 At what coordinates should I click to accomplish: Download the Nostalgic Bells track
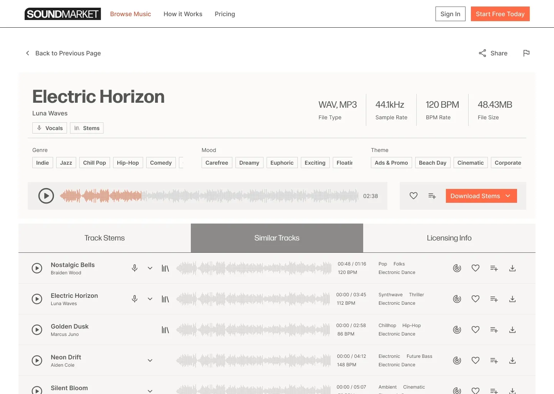pyautogui.click(x=512, y=268)
